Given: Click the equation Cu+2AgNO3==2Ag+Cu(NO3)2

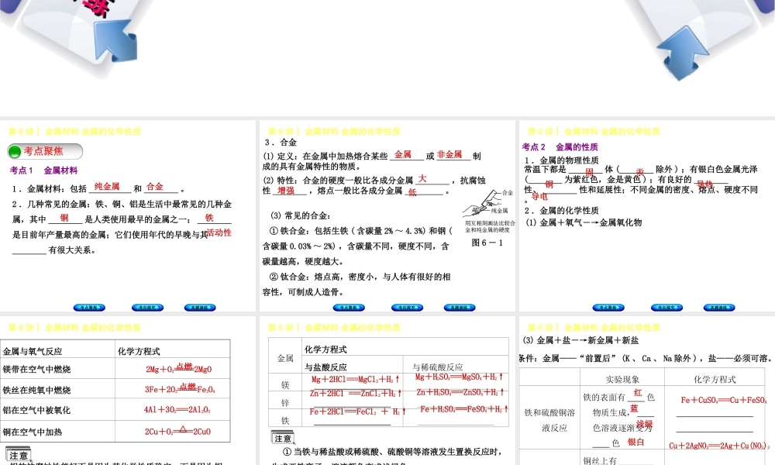Looking at the screenshot, I should pyautogui.click(x=719, y=445).
